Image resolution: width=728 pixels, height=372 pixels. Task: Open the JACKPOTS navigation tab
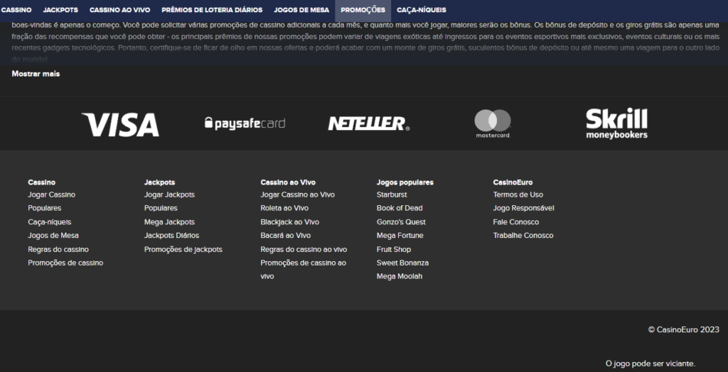click(x=60, y=10)
